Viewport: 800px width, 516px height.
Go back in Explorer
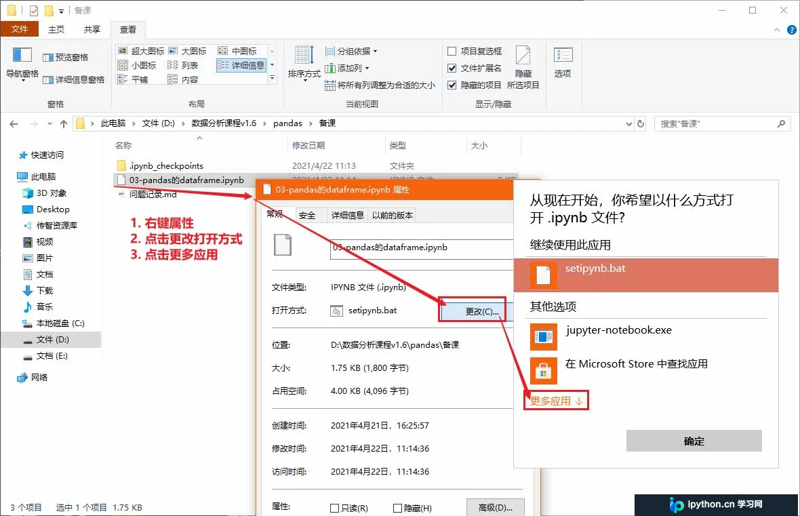(14, 123)
